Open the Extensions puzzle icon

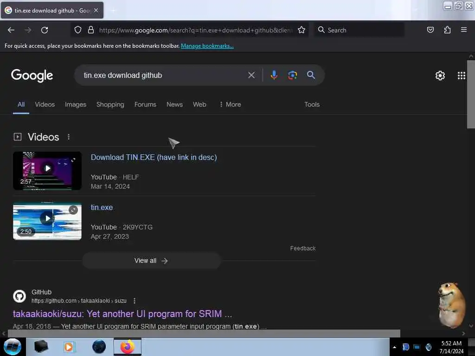[447, 30]
